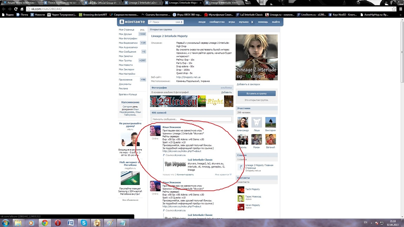404x227 pixels.
Task: Open Мои Группы in sidebar
Action: [x=125, y=61]
